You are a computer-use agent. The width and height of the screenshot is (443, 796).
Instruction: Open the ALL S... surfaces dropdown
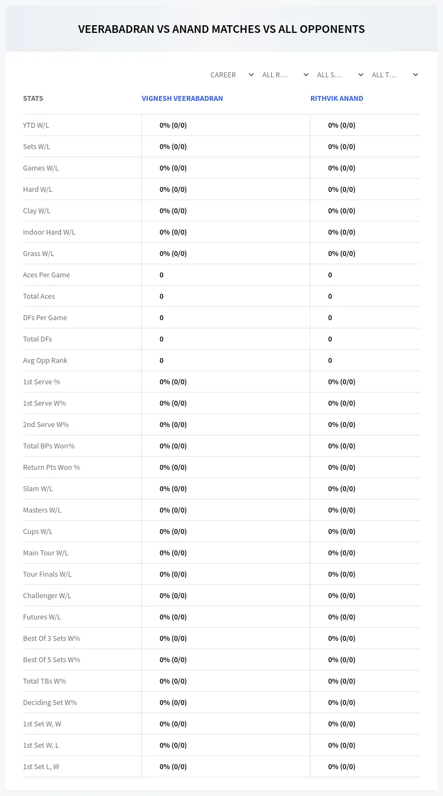pyautogui.click(x=340, y=75)
